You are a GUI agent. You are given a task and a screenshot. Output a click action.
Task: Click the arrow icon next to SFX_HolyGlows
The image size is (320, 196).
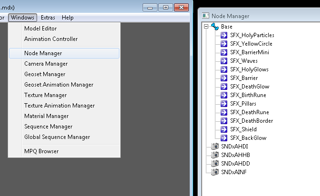[224, 69]
